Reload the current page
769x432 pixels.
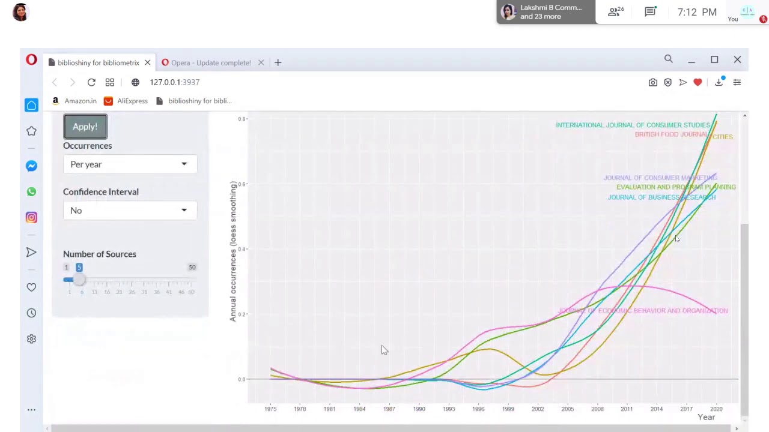[x=91, y=82]
